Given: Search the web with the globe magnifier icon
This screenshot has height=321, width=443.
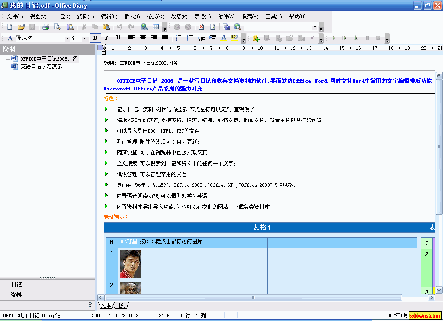Looking at the screenshot, I should click(x=238, y=27).
